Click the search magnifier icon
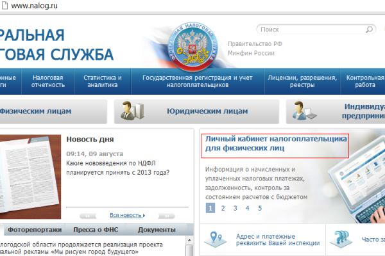 click(369, 29)
